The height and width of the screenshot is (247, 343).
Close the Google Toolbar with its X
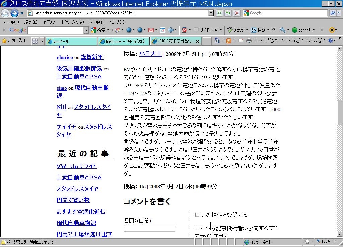pyautogui.click(x=4, y=30)
